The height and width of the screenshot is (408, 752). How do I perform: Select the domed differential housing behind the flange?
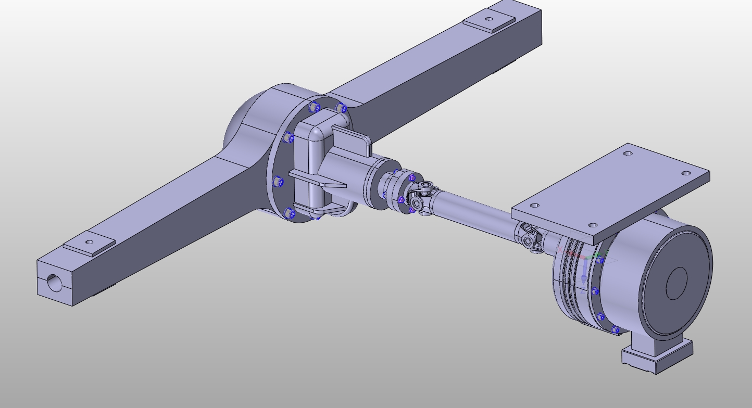click(x=245, y=130)
